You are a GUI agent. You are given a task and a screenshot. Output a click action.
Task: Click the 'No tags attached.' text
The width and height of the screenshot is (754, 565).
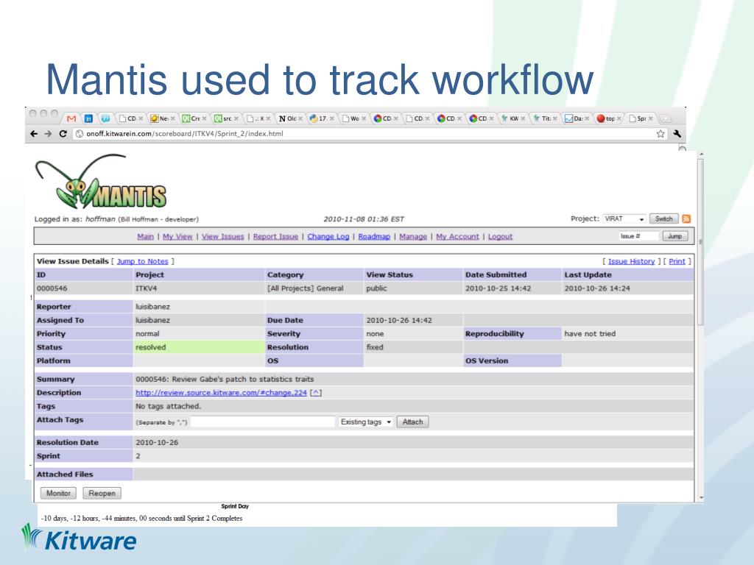point(169,406)
